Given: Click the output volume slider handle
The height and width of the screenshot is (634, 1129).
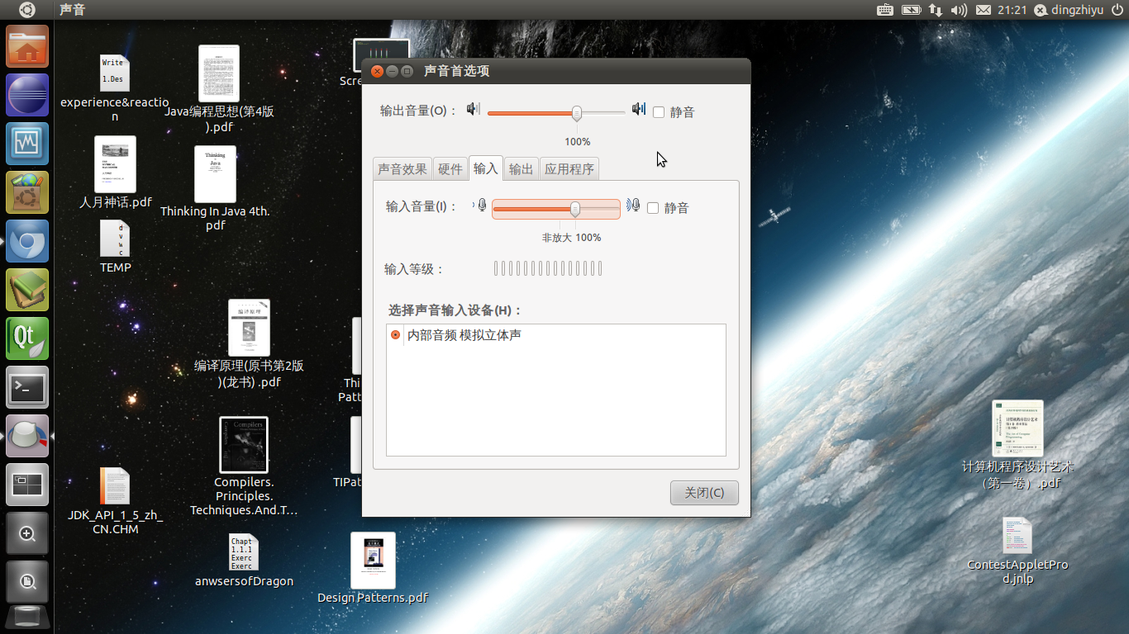Looking at the screenshot, I should [x=577, y=113].
